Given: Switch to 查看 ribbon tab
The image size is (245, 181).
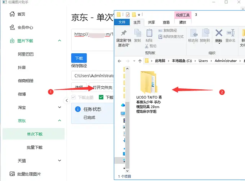Looking at the screenshot, I should pos(166,22).
